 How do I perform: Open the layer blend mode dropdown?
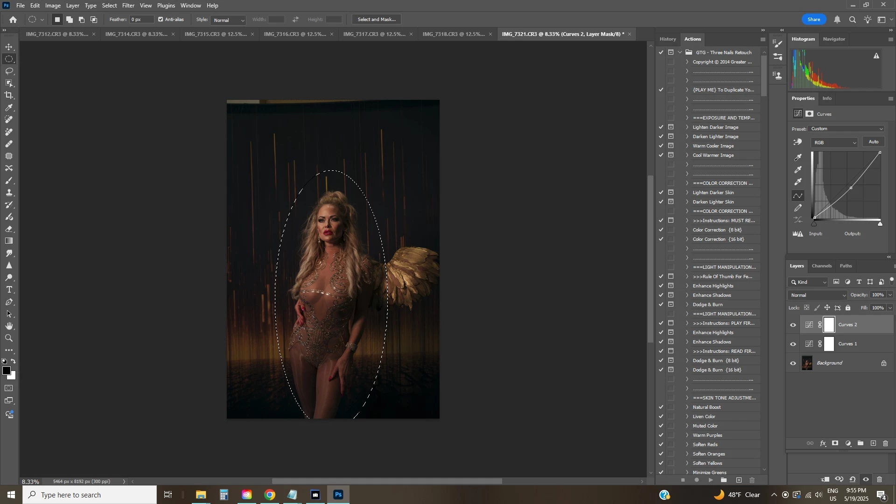(x=818, y=295)
